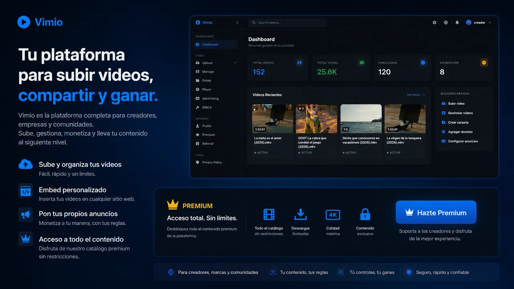Screen dimensions: 514x289
Task: Open settings gear in dashboard header
Action: [434, 22]
